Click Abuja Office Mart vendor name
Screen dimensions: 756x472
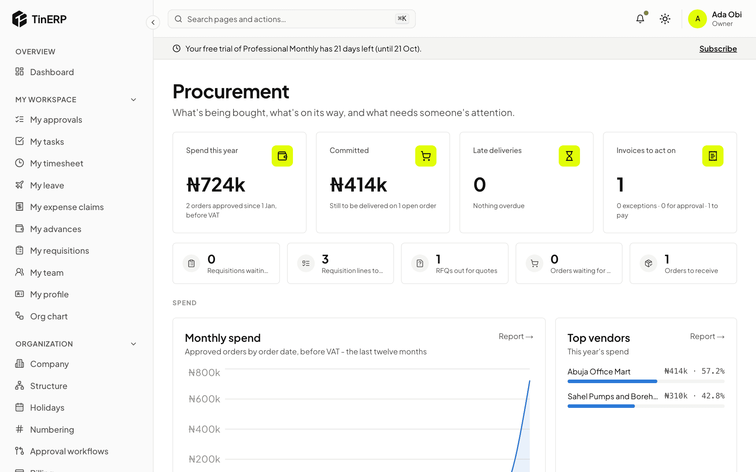pos(599,372)
